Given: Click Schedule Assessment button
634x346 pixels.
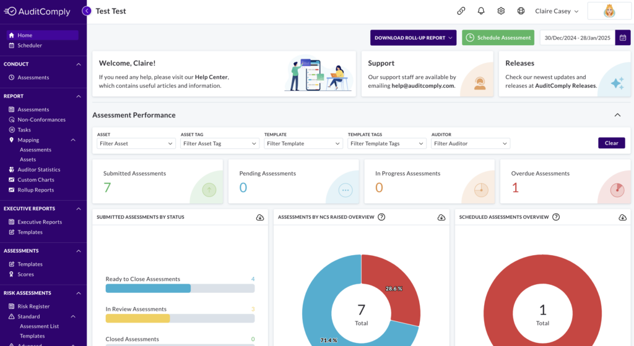Looking at the screenshot, I should pos(498,38).
